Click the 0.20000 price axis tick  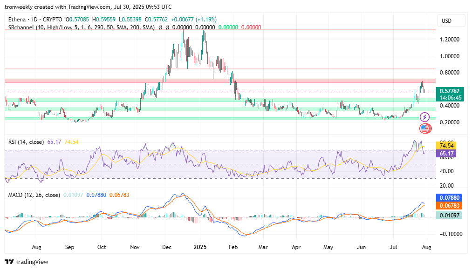(x=450, y=122)
